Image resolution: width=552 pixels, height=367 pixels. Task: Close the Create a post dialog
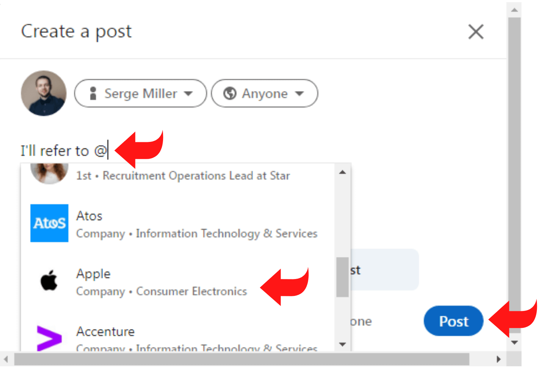476,32
